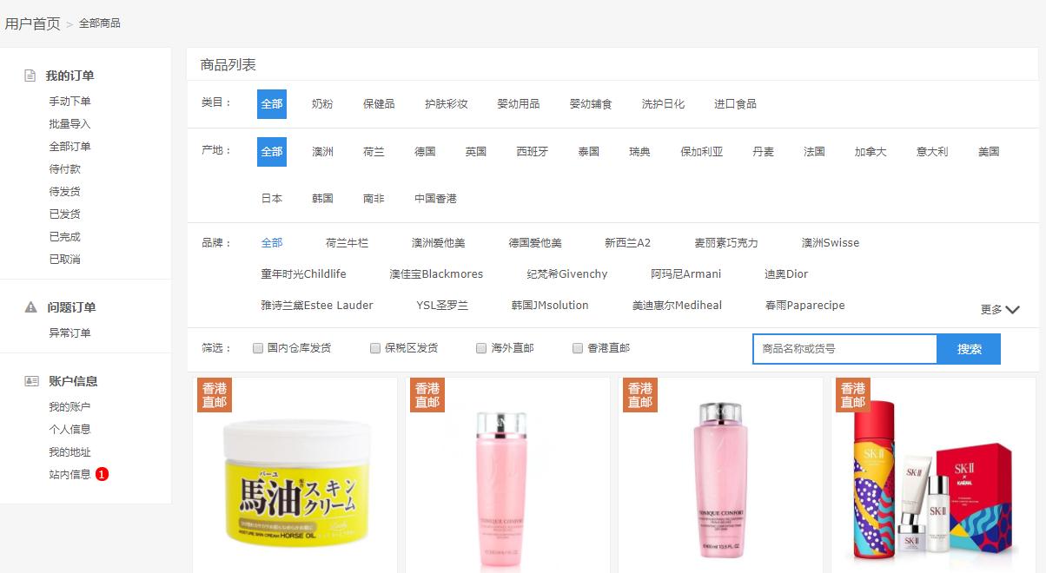Image resolution: width=1046 pixels, height=573 pixels.
Task: Click the 商品名称或货号 search input field
Action: point(844,348)
